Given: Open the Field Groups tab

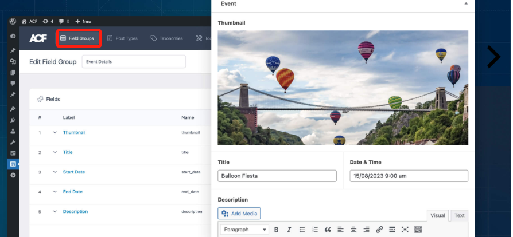Looking at the screenshot, I should (x=78, y=38).
